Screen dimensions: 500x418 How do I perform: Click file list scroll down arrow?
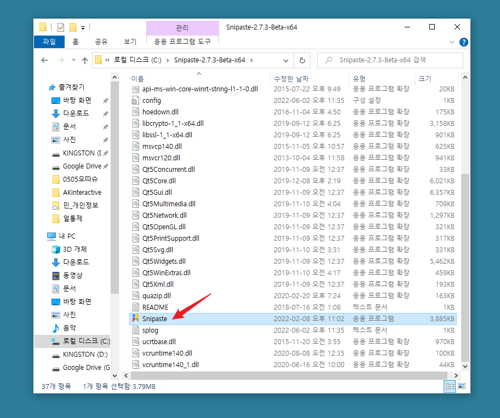coord(465,367)
